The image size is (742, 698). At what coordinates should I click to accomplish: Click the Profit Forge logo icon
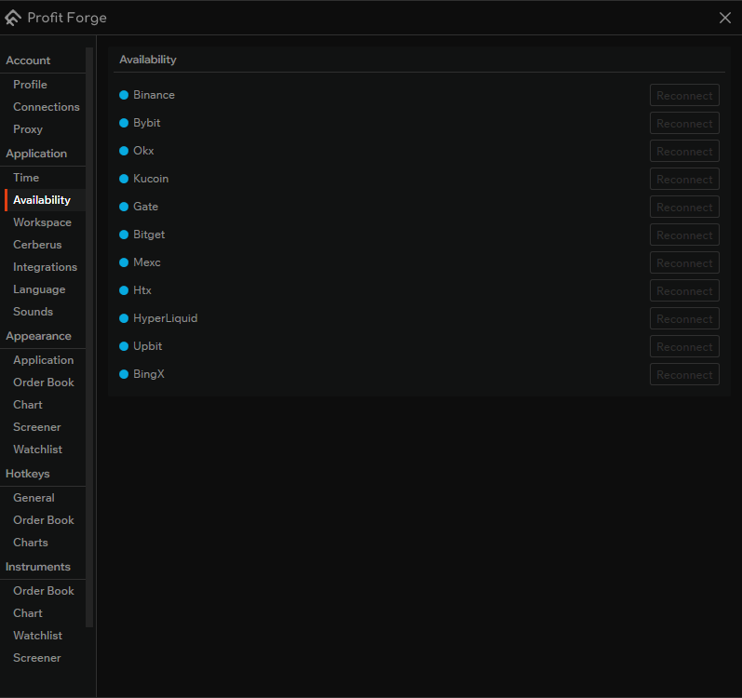tap(13, 18)
